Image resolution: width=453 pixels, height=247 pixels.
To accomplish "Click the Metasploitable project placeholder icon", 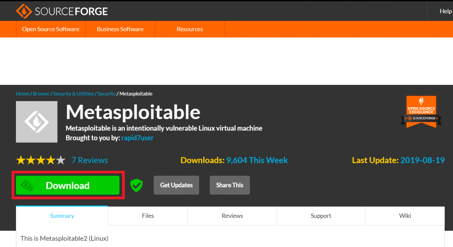I will point(37,122).
